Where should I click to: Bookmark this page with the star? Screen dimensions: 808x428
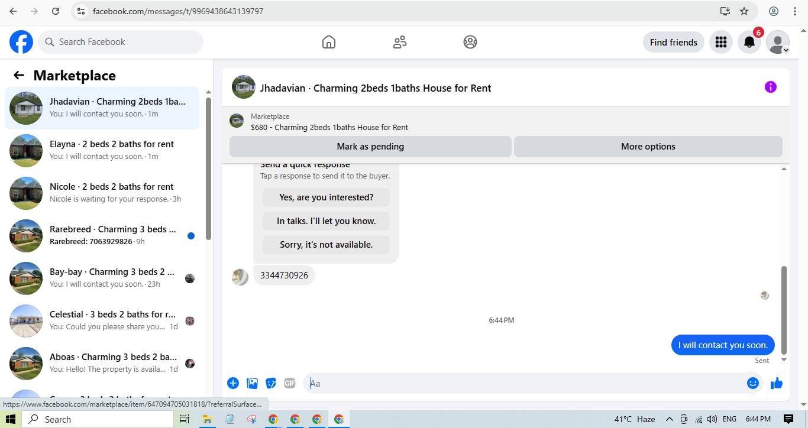click(x=744, y=11)
